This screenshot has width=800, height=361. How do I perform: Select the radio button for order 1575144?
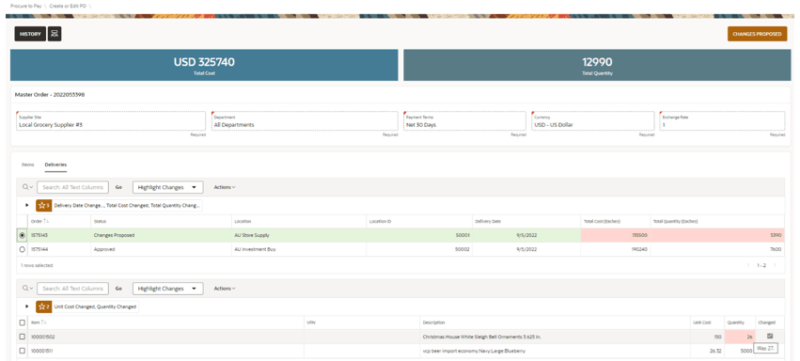pos(22,249)
